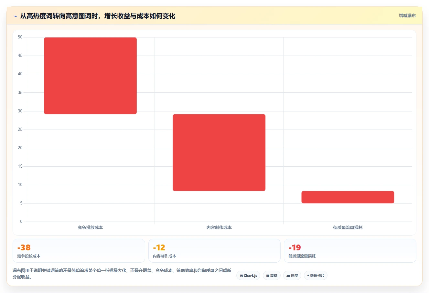The width and height of the screenshot is (429, 293).
Task: Click the 瀑布图用于说明 description paragraph
Action: (122, 274)
